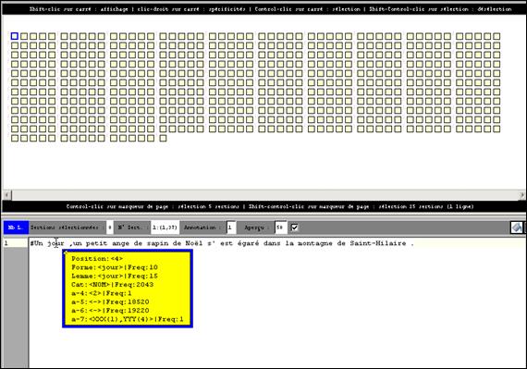Click the word 'jour' in the text line
The width and height of the screenshot is (527, 369).
coord(55,243)
